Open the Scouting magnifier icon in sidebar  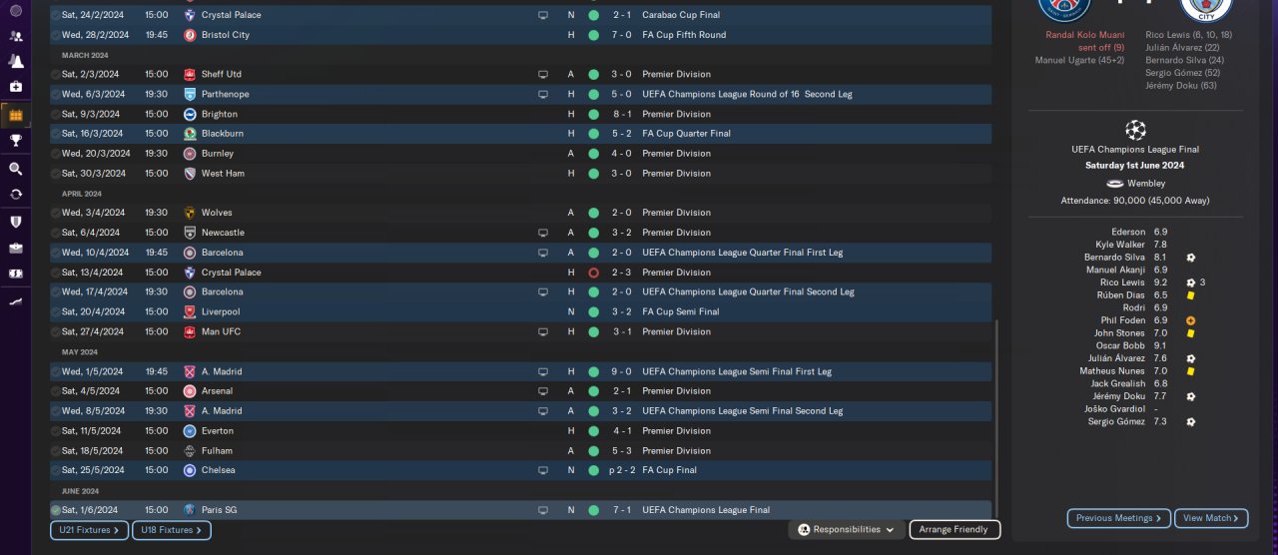coord(15,169)
